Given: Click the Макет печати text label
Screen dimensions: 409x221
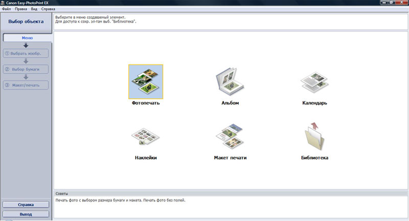Looking at the screenshot, I should 230,158.
